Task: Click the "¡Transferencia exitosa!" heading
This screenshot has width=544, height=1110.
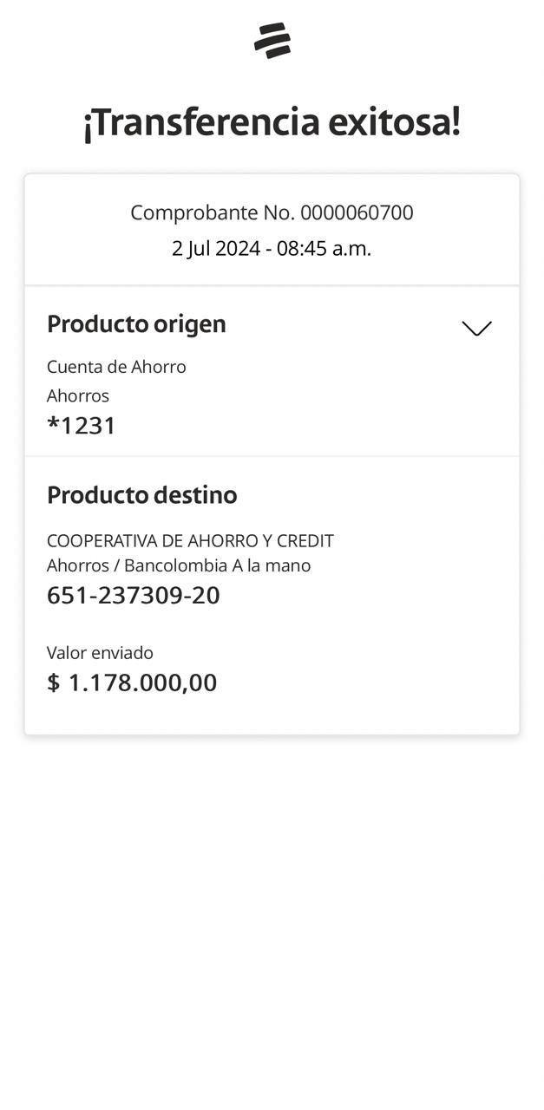Action: coord(272,122)
